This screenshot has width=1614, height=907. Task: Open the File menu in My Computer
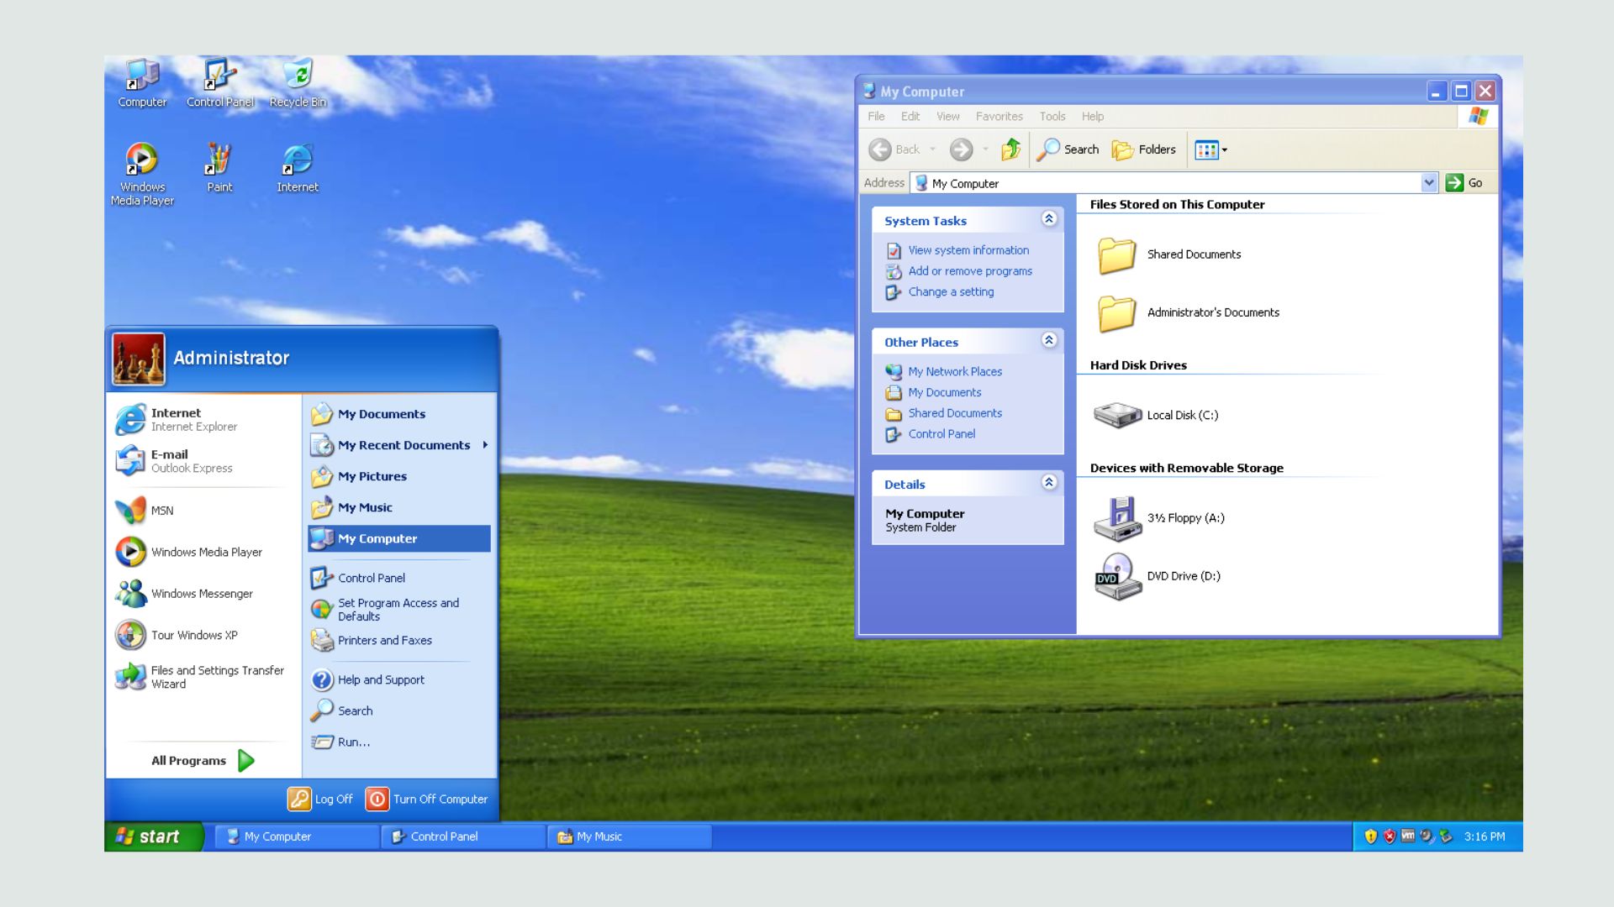coord(876,116)
